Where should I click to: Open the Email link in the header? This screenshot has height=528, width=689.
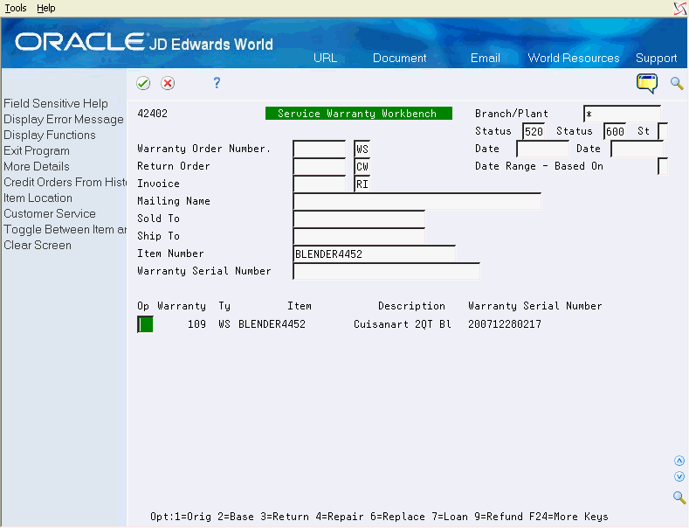486,58
